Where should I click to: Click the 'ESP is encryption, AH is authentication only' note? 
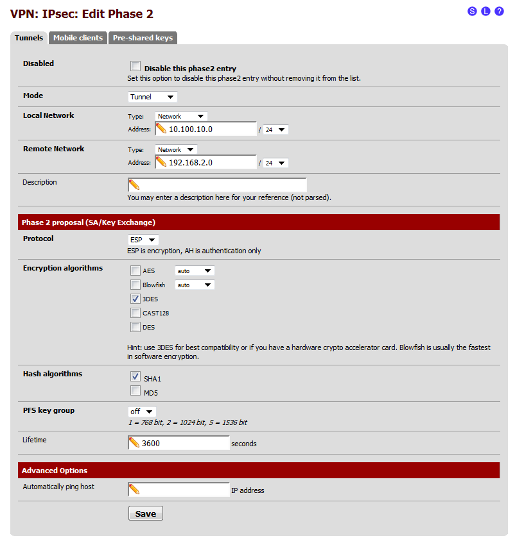pos(194,251)
